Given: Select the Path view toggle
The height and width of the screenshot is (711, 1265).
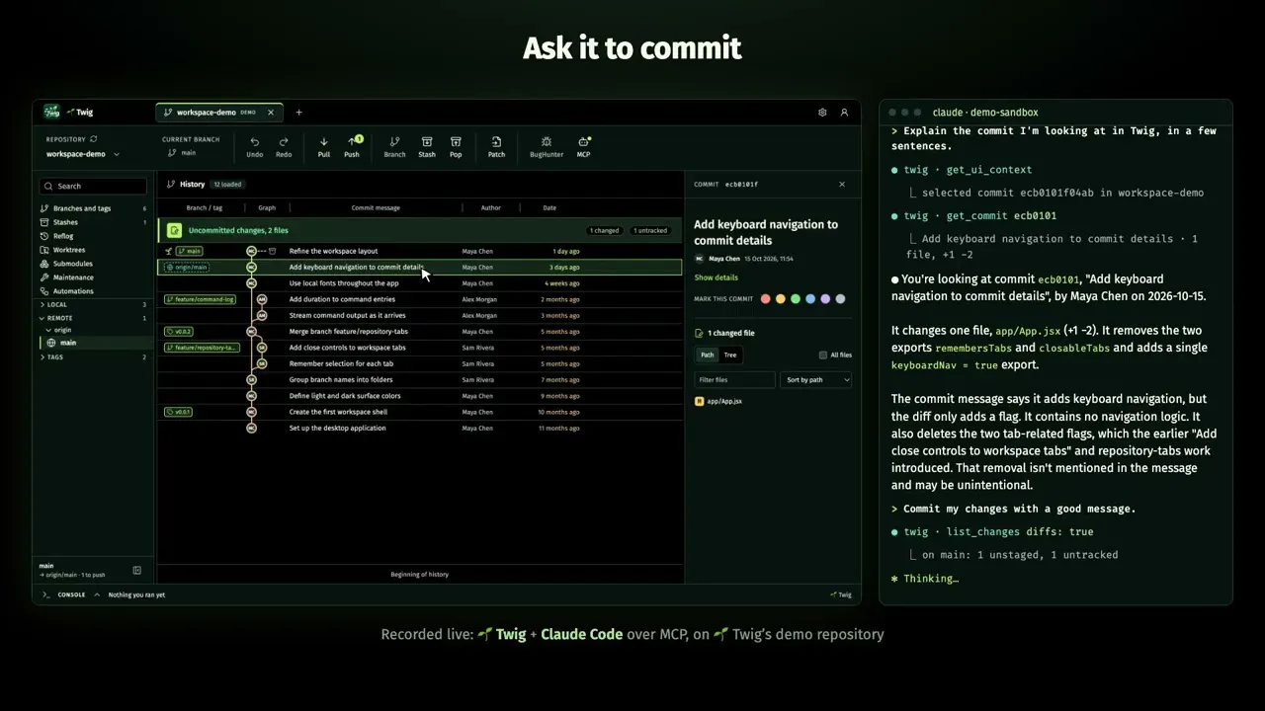Looking at the screenshot, I should [x=707, y=355].
